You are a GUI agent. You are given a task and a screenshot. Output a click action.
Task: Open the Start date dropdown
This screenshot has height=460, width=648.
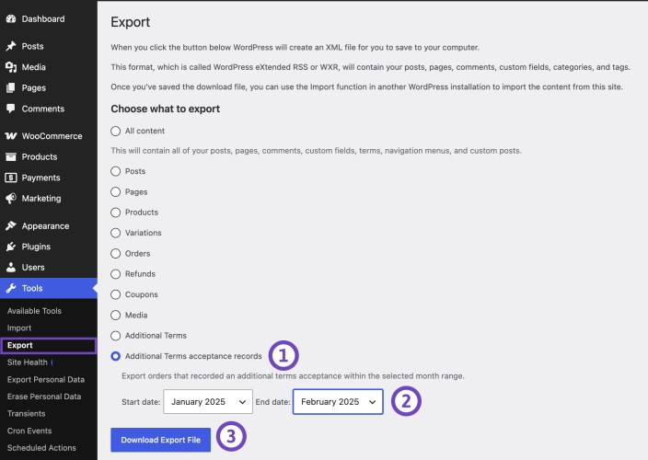pos(208,402)
